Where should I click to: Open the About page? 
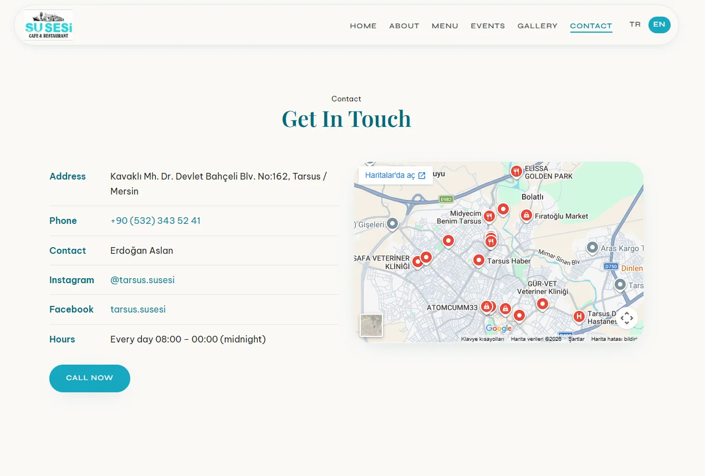(x=404, y=26)
